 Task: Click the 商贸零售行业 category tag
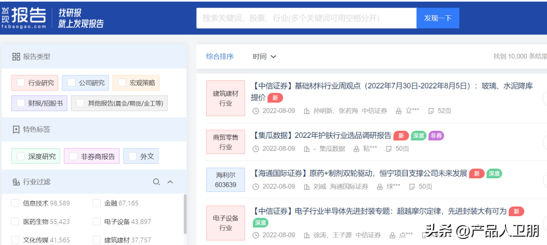pyautogui.click(x=226, y=142)
